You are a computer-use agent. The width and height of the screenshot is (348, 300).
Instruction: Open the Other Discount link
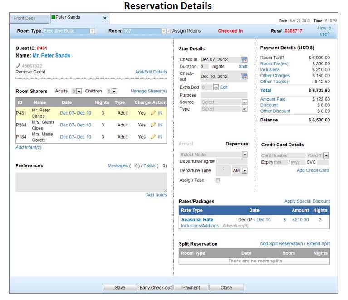(275, 111)
